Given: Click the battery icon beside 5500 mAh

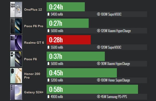Looking at the screenshot, I should [48, 47].
